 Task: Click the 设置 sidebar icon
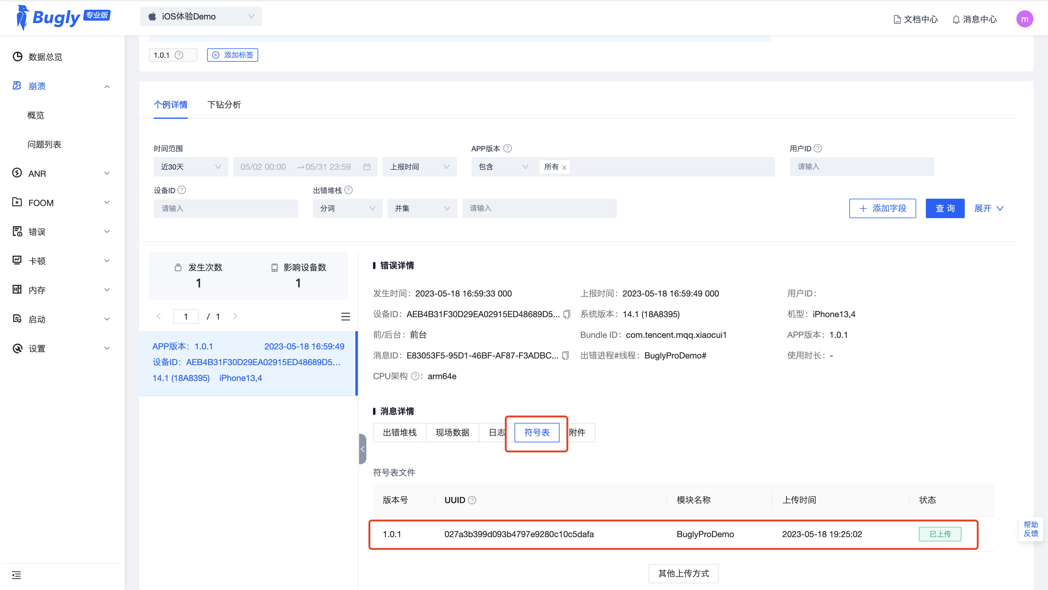[x=17, y=348]
